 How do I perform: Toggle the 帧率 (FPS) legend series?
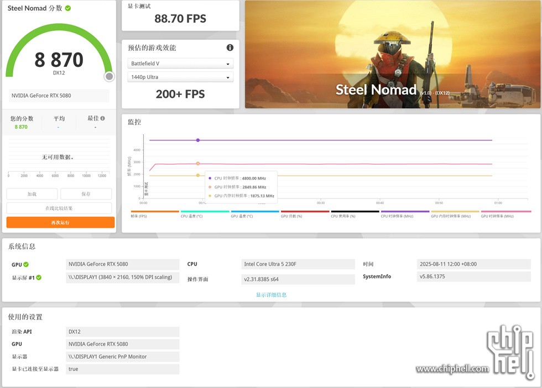155,214
